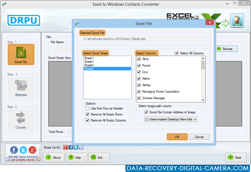Click the Excel File step icon
Viewport: 251px width, 172px height.
[21, 54]
